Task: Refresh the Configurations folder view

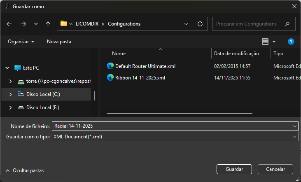Action: click(200, 24)
